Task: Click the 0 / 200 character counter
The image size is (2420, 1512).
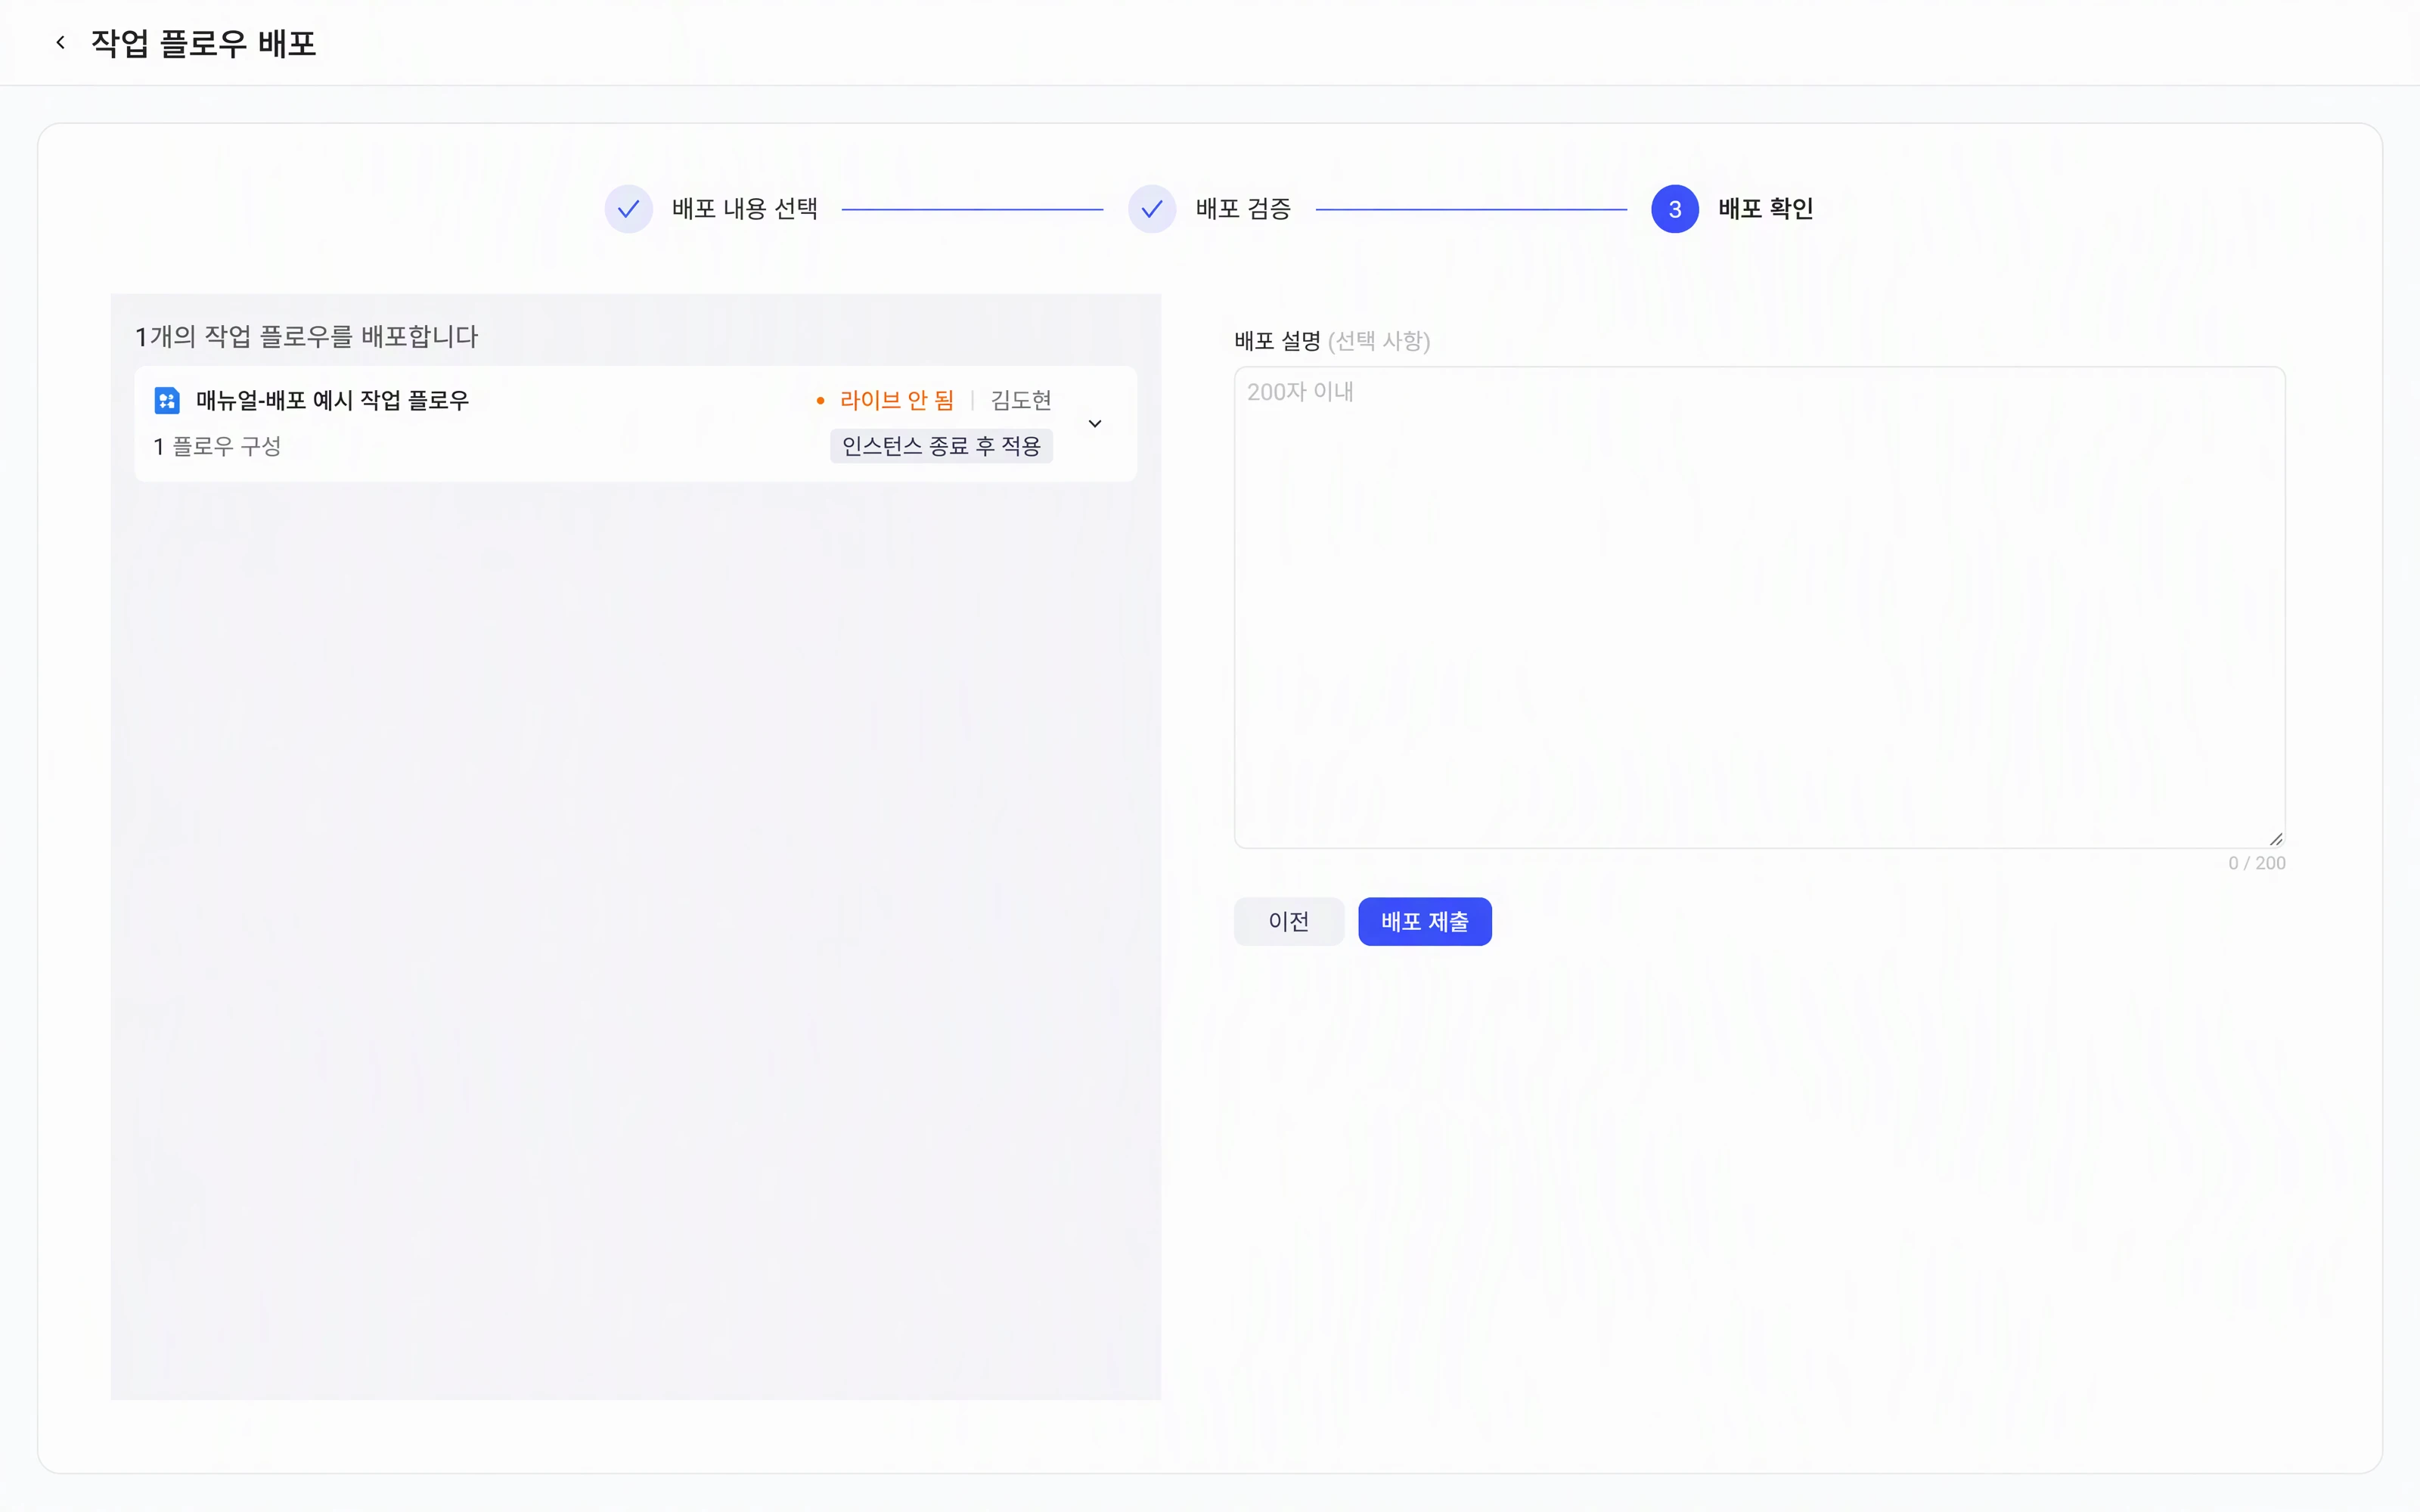Action: [x=2256, y=863]
